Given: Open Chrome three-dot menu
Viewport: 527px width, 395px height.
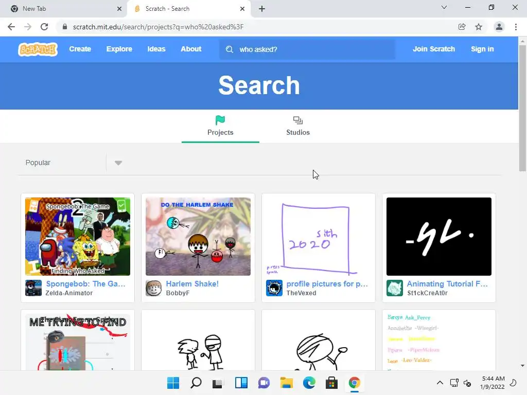Looking at the screenshot, I should (x=516, y=27).
